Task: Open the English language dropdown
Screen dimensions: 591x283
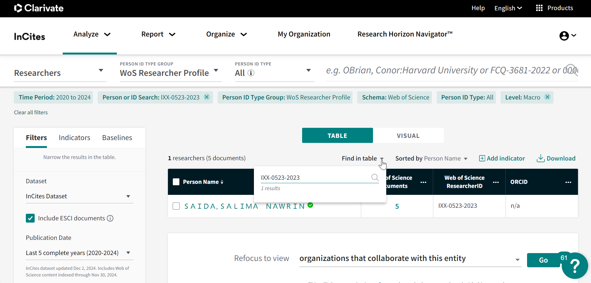Action: click(508, 8)
